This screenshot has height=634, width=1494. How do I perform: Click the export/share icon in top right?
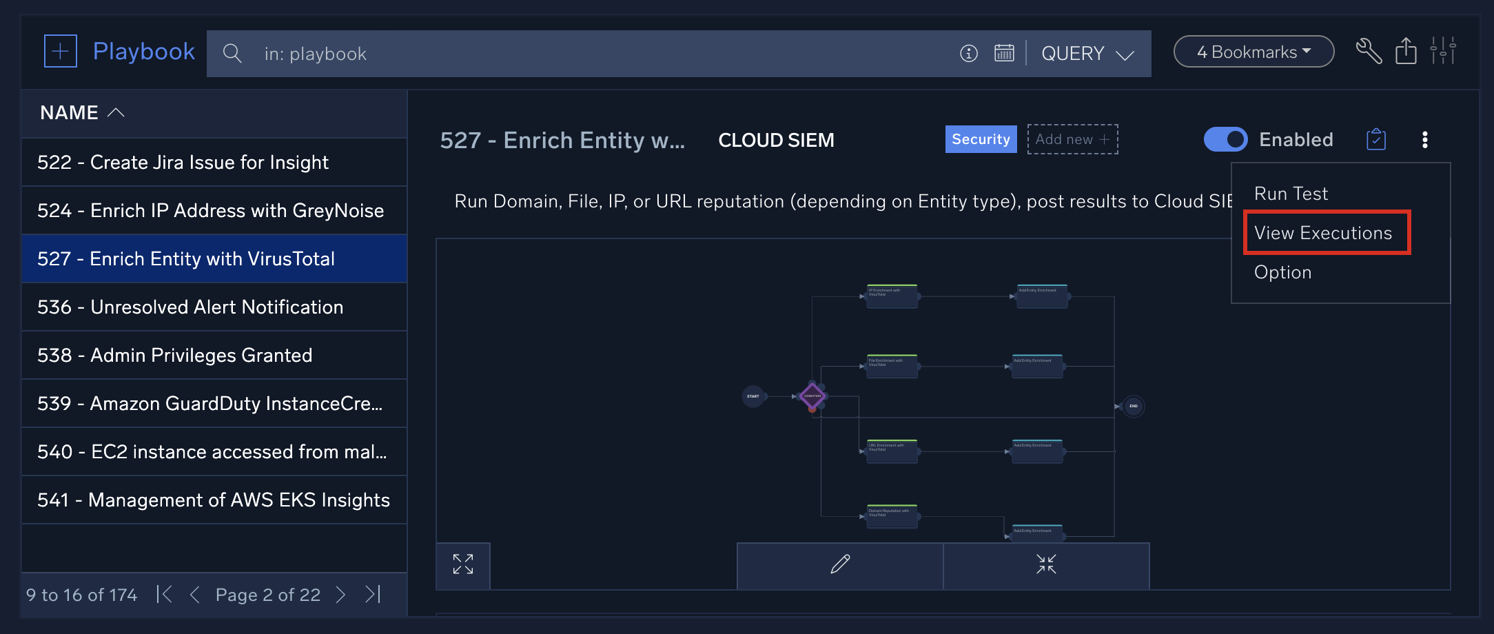click(x=1407, y=51)
